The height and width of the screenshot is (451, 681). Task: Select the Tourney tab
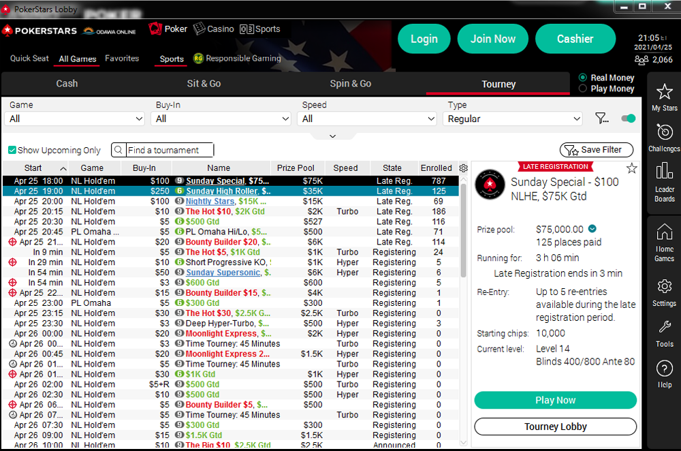tap(498, 84)
